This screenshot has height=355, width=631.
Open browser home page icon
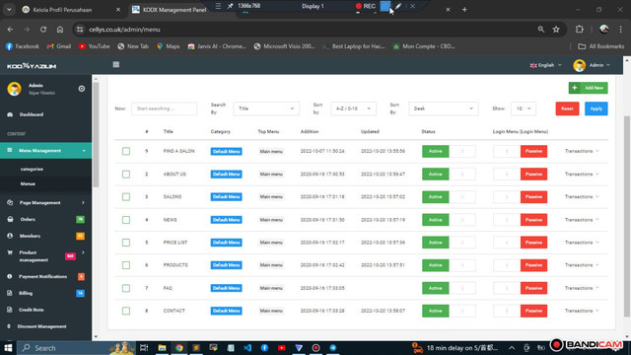coord(60,30)
